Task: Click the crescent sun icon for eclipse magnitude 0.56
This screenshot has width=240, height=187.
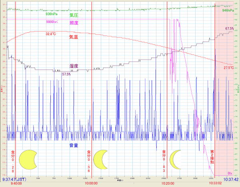Action: tap(101, 159)
